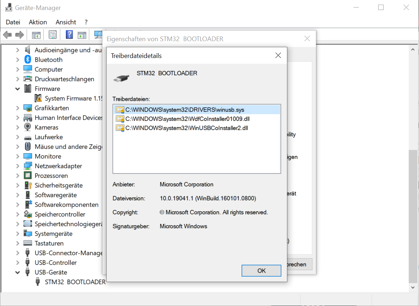
Task: Click the action pane toolbar icon
Action: tap(82, 35)
